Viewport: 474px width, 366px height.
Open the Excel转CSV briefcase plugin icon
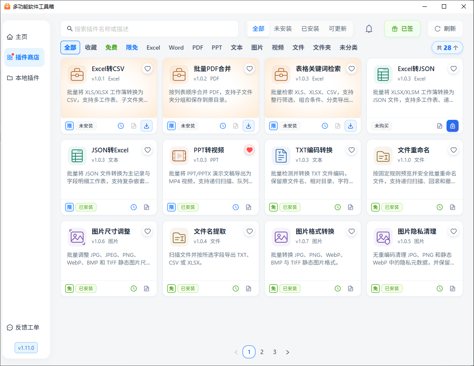(77, 74)
